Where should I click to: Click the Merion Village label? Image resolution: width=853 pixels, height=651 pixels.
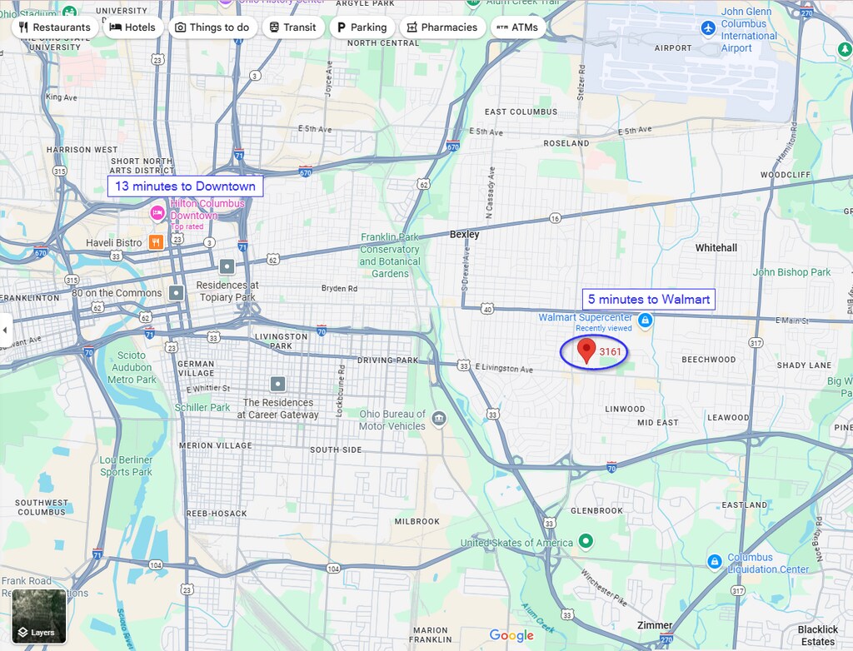click(x=216, y=445)
